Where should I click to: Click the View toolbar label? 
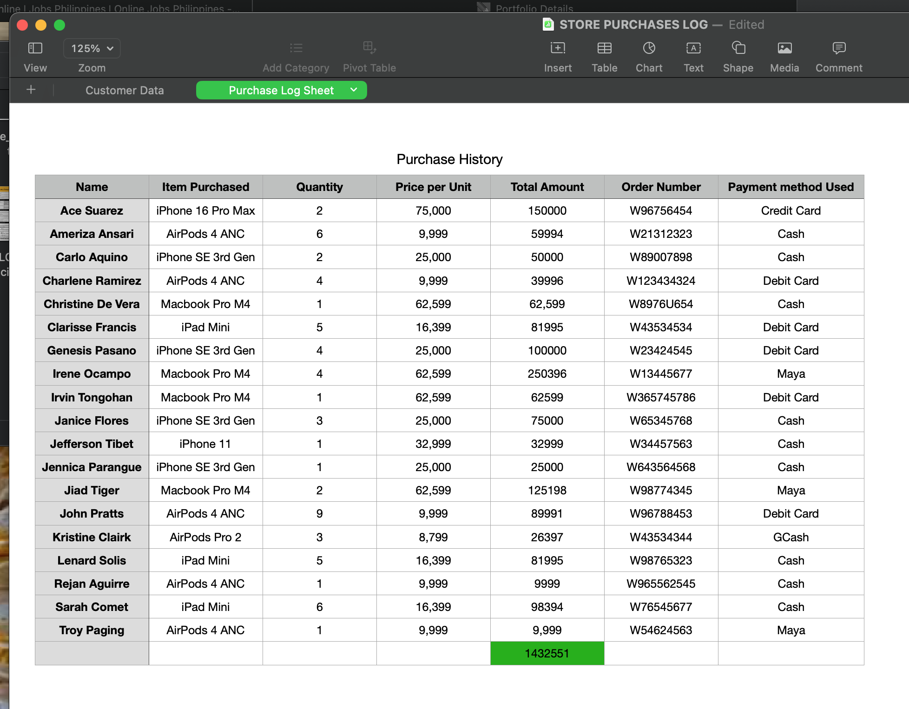click(x=35, y=68)
